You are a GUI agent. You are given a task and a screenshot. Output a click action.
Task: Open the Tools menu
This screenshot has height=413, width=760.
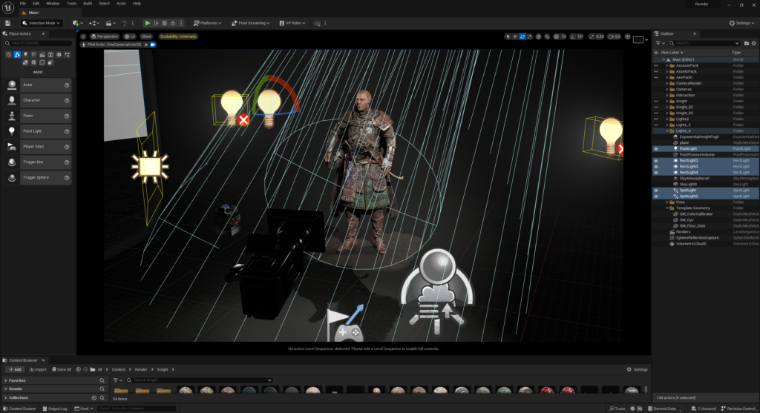tap(71, 4)
